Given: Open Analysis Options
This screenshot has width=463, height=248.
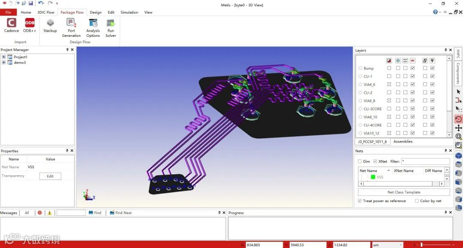Looking at the screenshot, I should click(93, 28).
